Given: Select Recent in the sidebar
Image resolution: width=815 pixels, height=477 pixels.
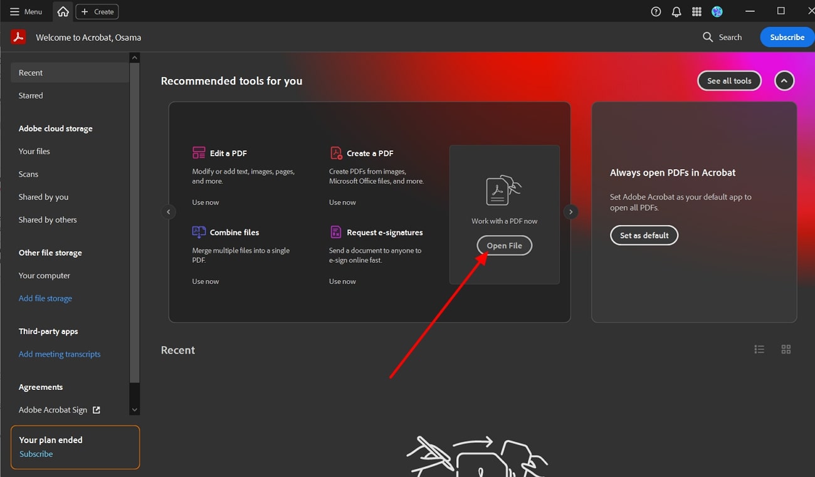Looking at the screenshot, I should pyautogui.click(x=70, y=73).
